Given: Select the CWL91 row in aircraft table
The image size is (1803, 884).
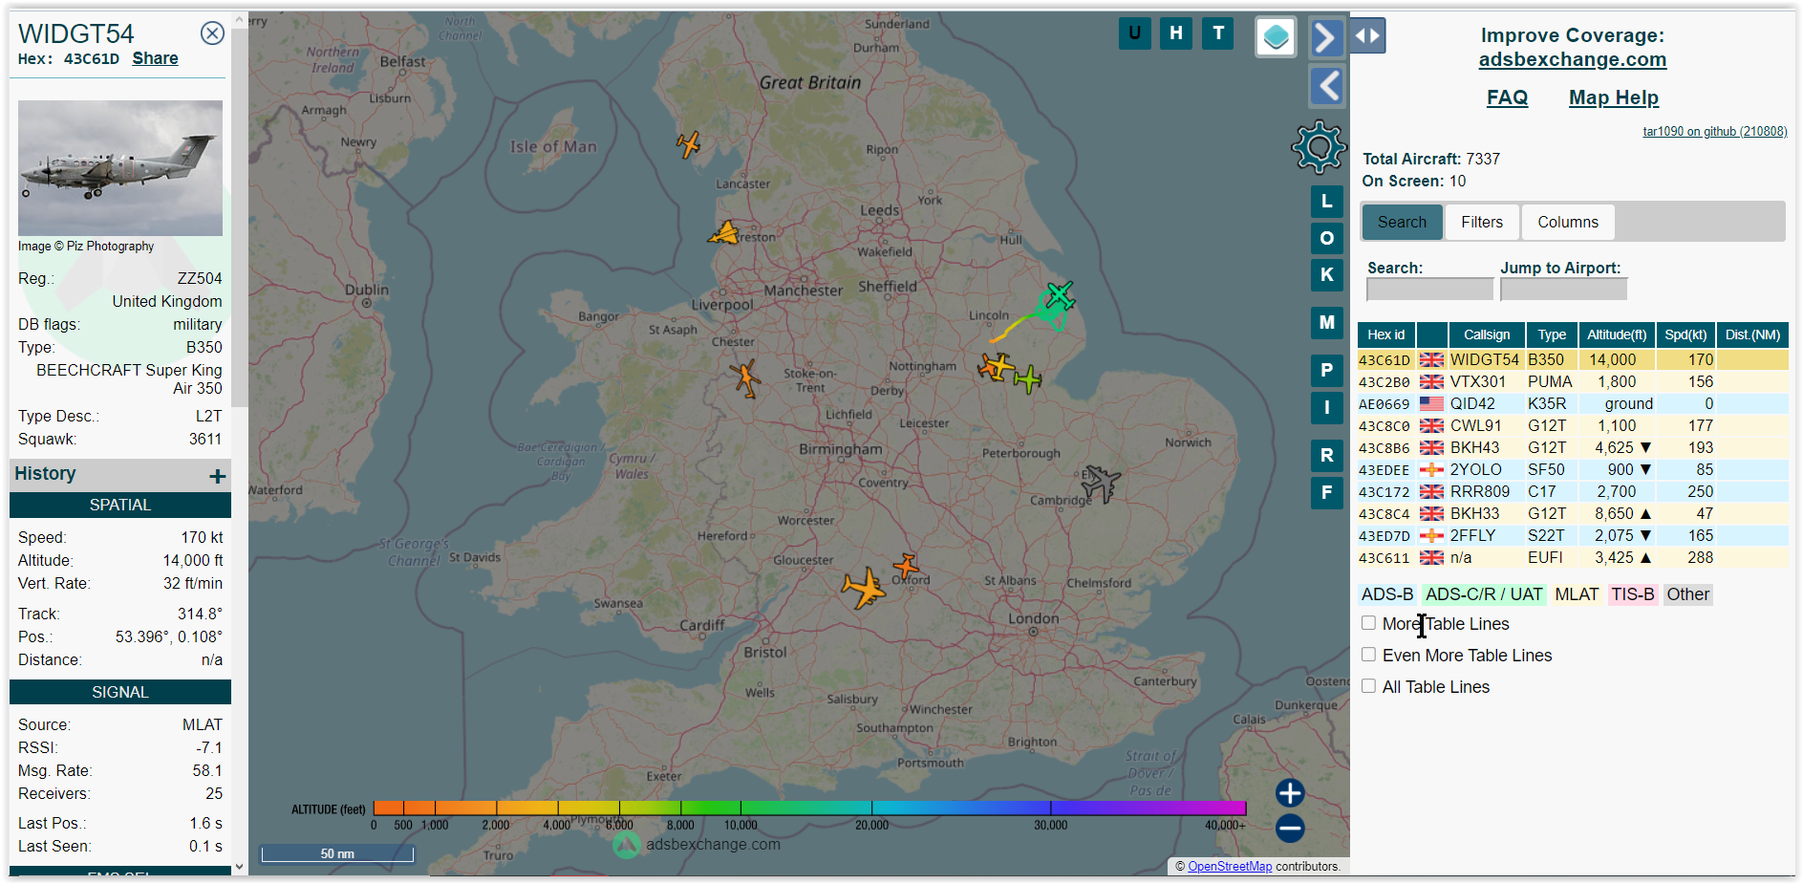Looking at the screenshot, I should pyautogui.click(x=1573, y=426).
